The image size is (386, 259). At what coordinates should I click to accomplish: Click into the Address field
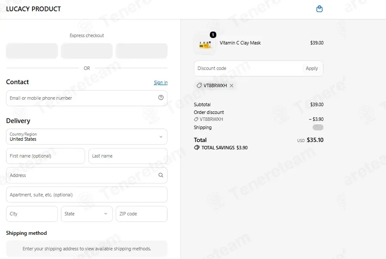(x=87, y=175)
